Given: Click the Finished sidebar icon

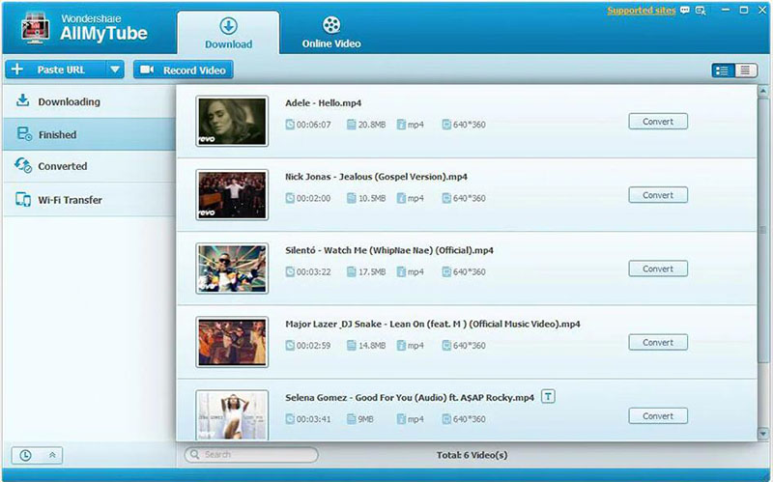Looking at the screenshot, I should click(24, 133).
